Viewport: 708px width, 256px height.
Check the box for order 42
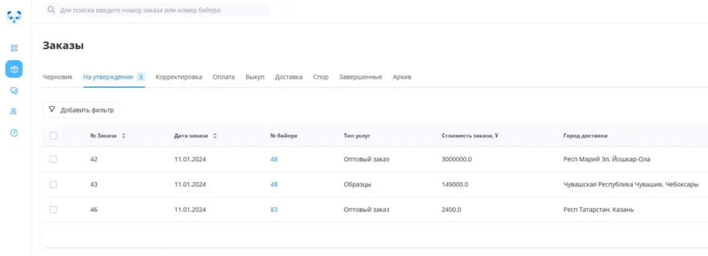tap(53, 159)
